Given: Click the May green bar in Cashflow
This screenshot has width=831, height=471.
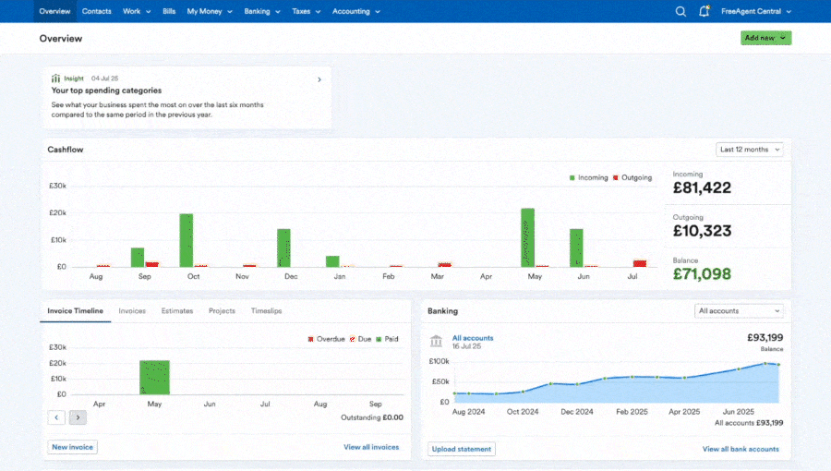Looking at the screenshot, I should (527, 236).
